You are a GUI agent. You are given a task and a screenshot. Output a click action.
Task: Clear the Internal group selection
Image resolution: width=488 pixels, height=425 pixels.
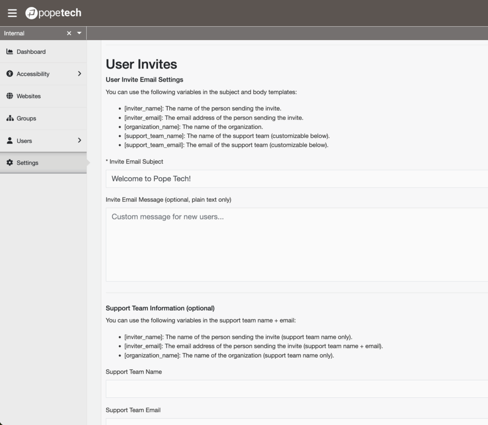[x=69, y=33]
